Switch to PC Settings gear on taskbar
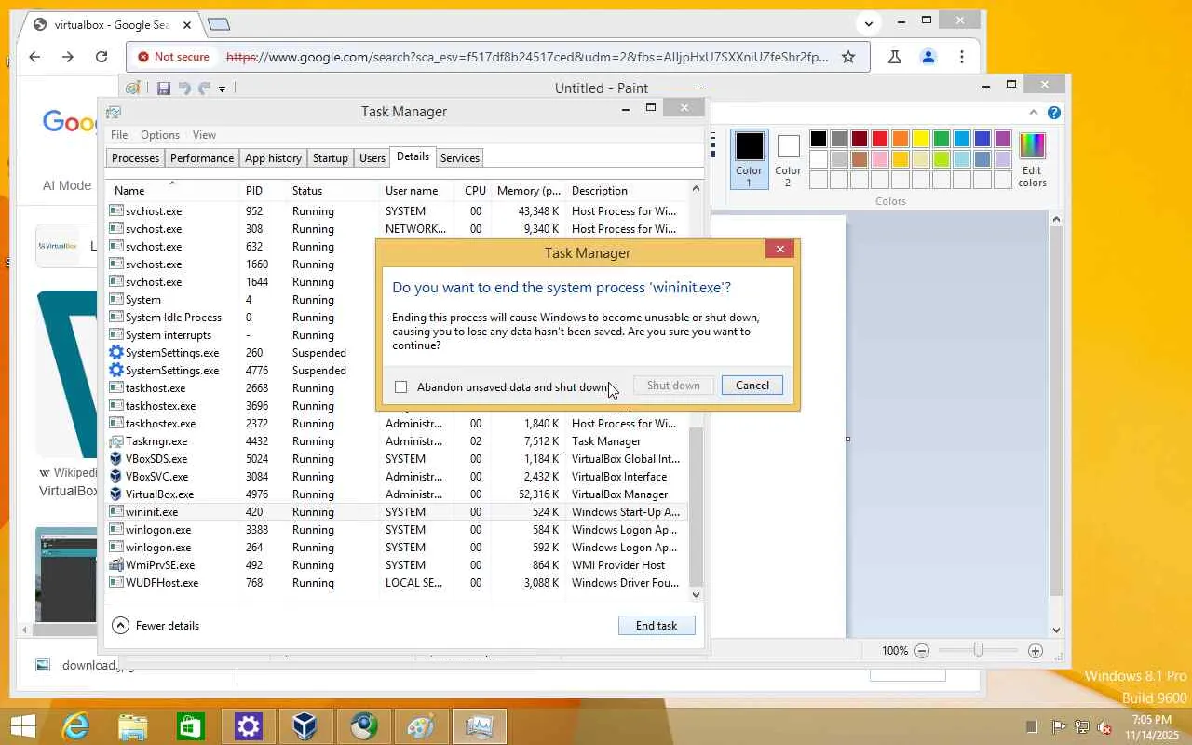The height and width of the screenshot is (745, 1192). [x=249, y=726]
